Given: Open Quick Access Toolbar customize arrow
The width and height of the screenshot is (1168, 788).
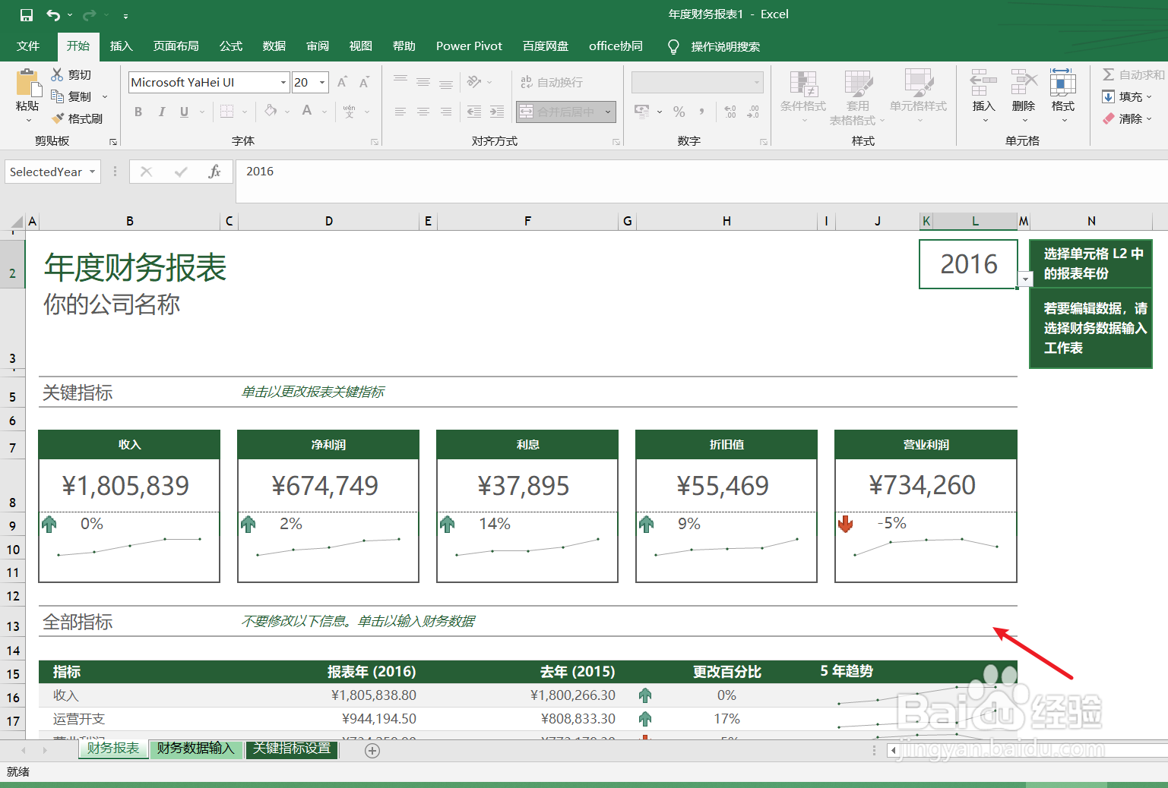Looking at the screenshot, I should point(125,15).
